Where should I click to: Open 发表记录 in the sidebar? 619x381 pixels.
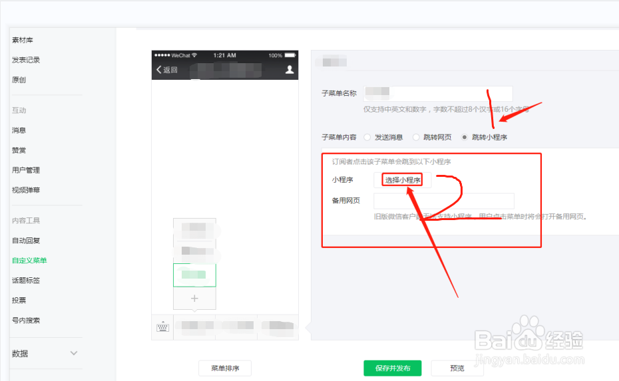coord(26,60)
